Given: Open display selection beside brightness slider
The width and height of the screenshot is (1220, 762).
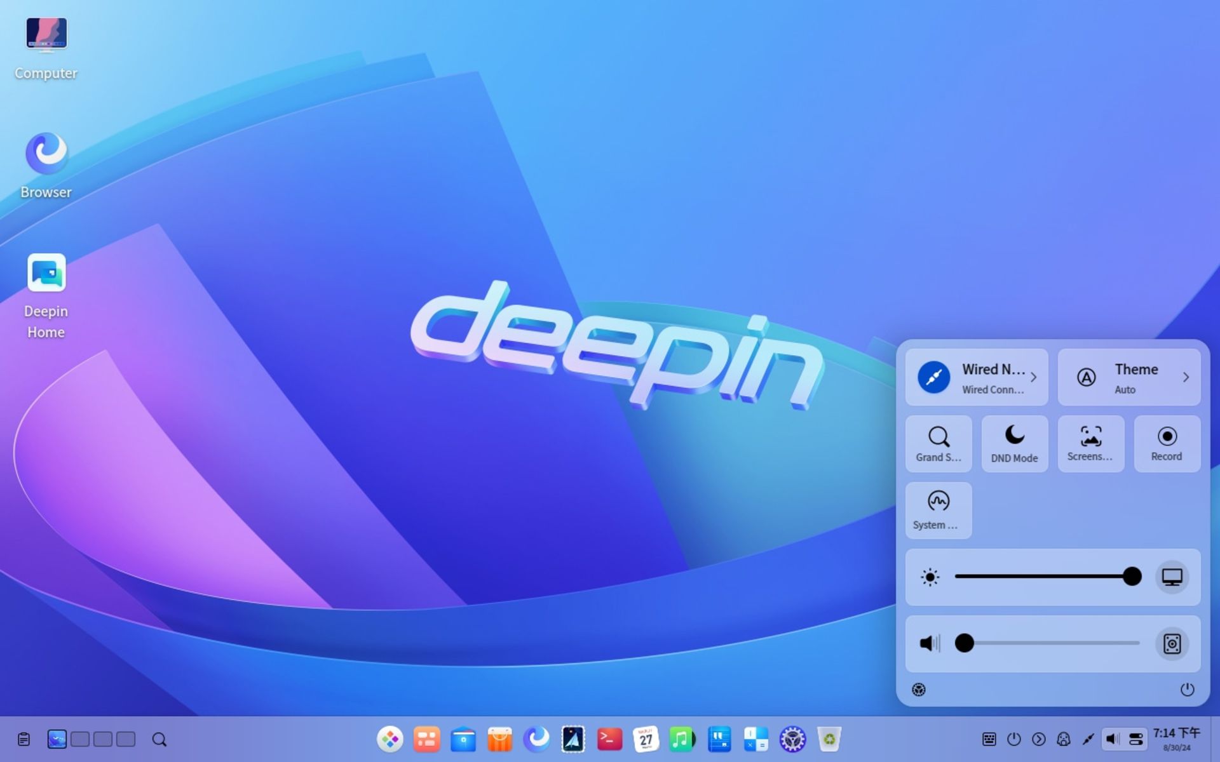Looking at the screenshot, I should pos(1172,577).
